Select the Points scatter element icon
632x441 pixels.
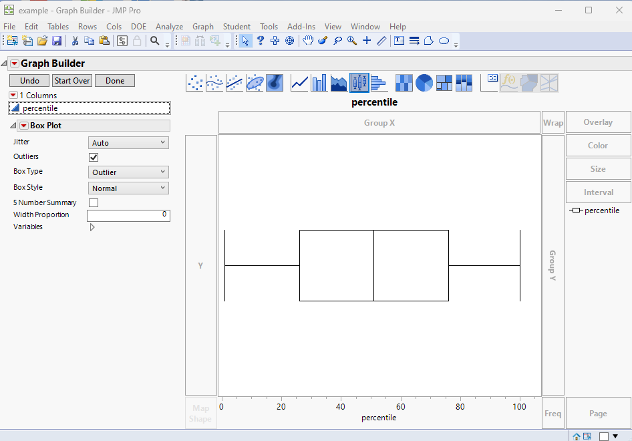pyautogui.click(x=194, y=83)
